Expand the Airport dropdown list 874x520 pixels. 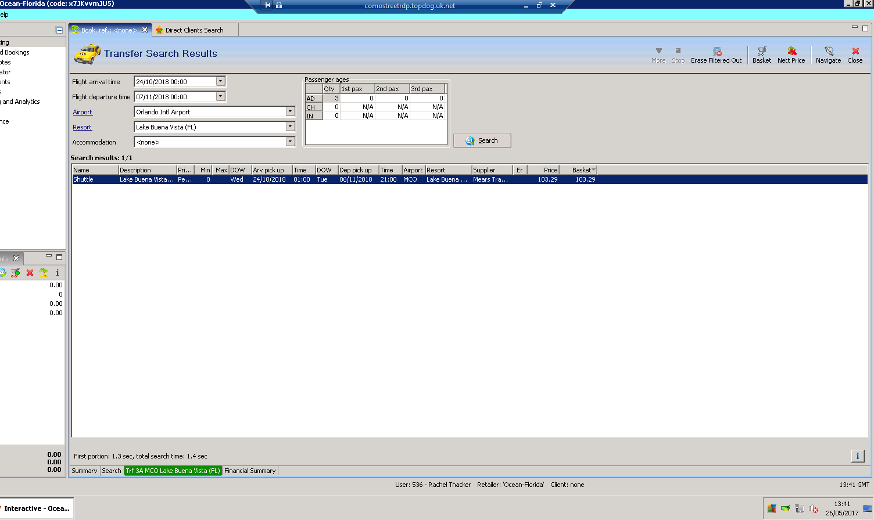pyautogui.click(x=291, y=111)
